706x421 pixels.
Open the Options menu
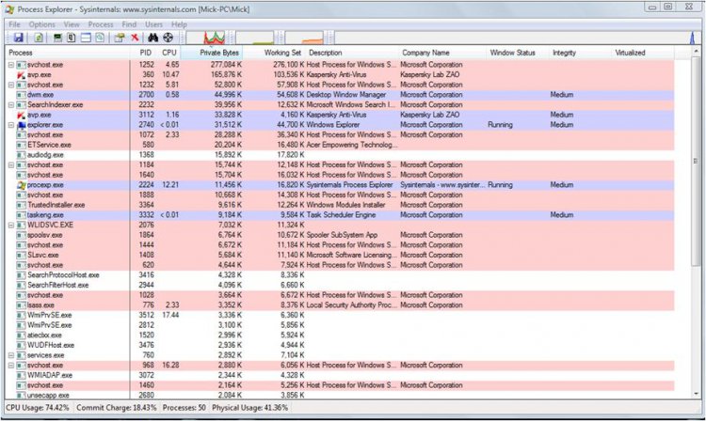41,24
